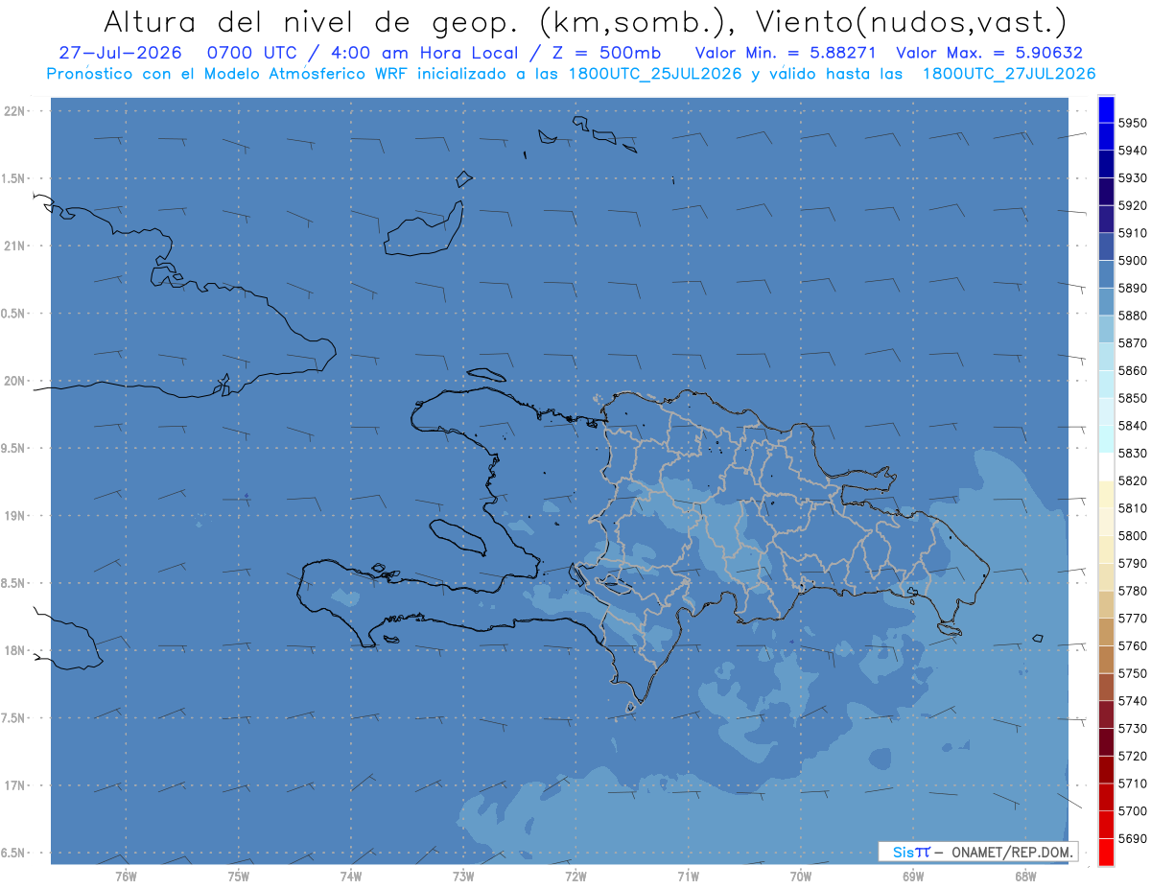The image size is (1151, 889).
Task: Click the '5910' color scale value
Action: (1132, 233)
